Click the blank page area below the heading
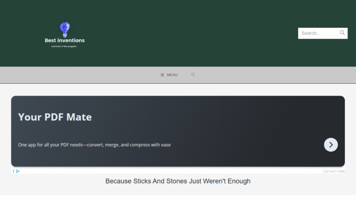Viewport: 356px width, 200px height. point(178,193)
